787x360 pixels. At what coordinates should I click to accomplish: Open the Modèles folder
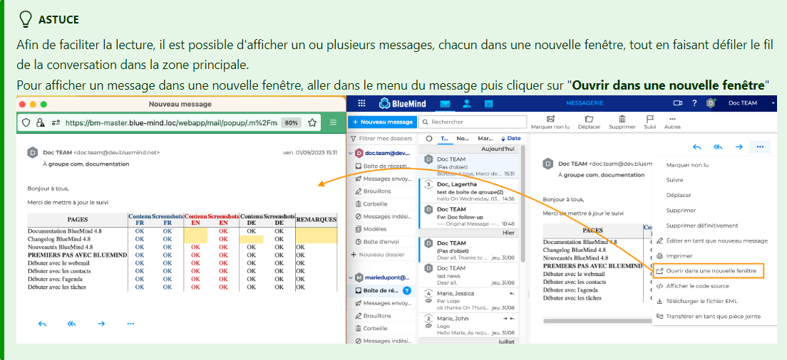click(x=383, y=229)
